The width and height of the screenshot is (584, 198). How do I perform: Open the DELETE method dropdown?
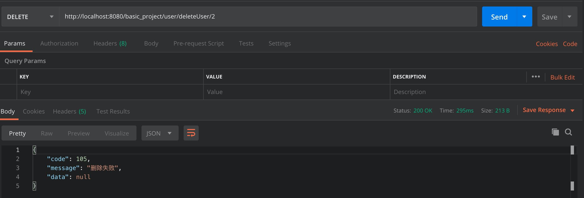(30, 17)
